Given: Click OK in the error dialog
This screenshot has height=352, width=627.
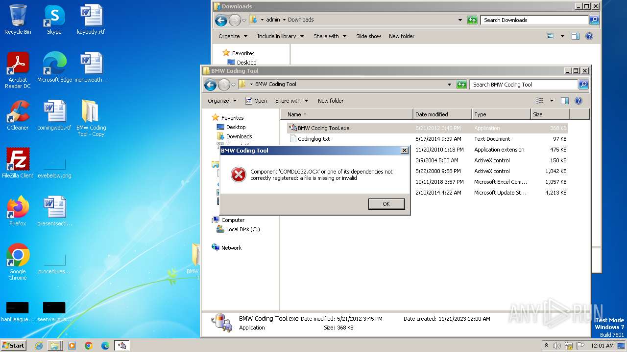Looking at the screenshot, I should 386,204.
